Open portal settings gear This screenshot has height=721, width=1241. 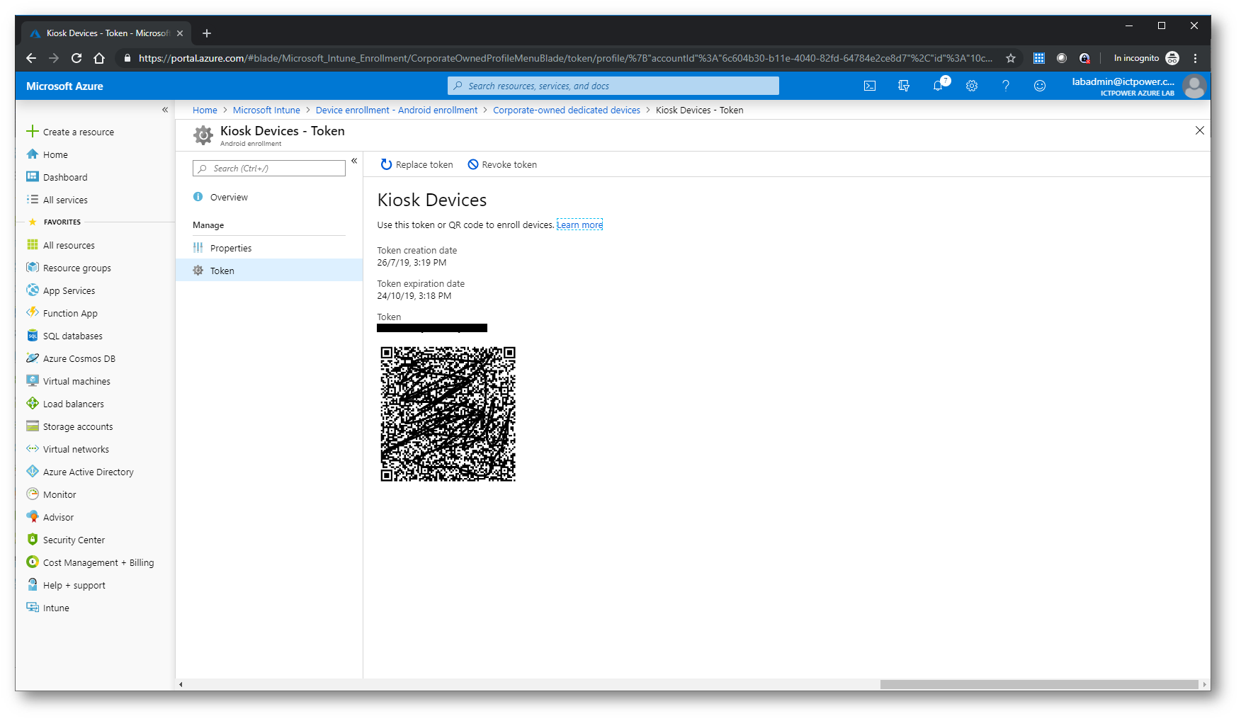(x=972, y=86)
